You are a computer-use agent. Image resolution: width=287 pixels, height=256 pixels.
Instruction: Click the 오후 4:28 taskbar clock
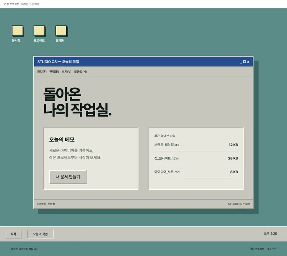click(270, 234)
